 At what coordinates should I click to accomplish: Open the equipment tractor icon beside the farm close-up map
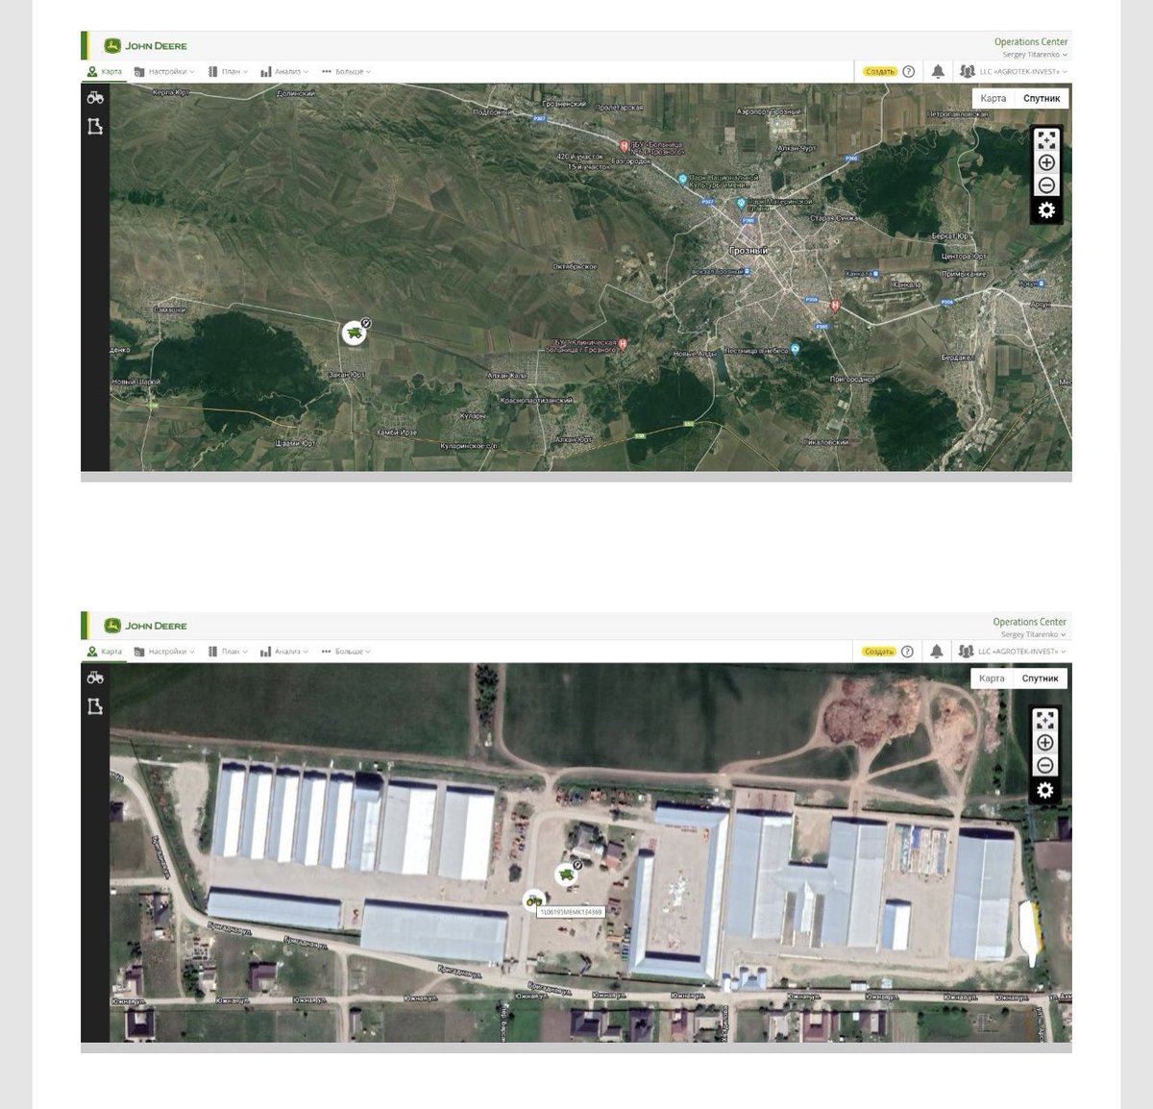(95, 678)
